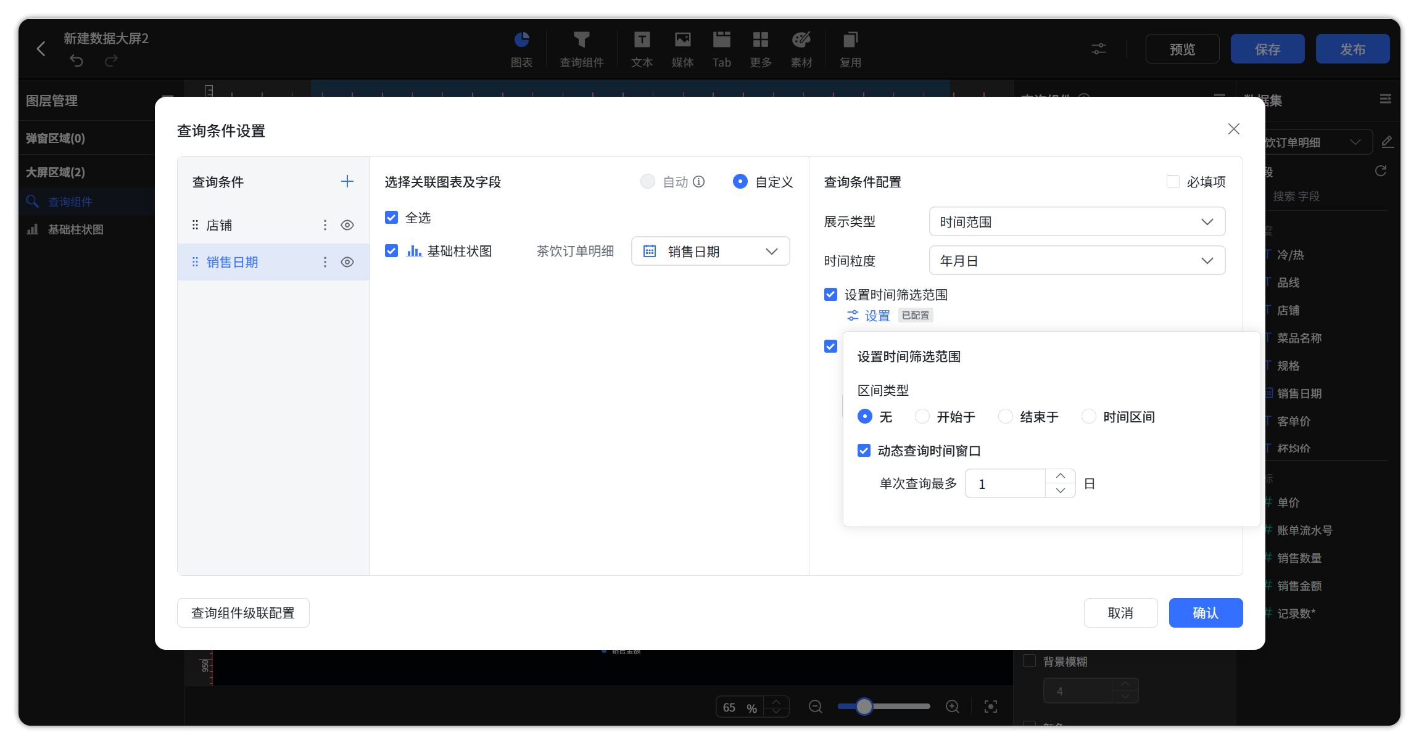Select the 开始于 interval type
Screen dimensions: 1419x738
click(x=922, y=416)
